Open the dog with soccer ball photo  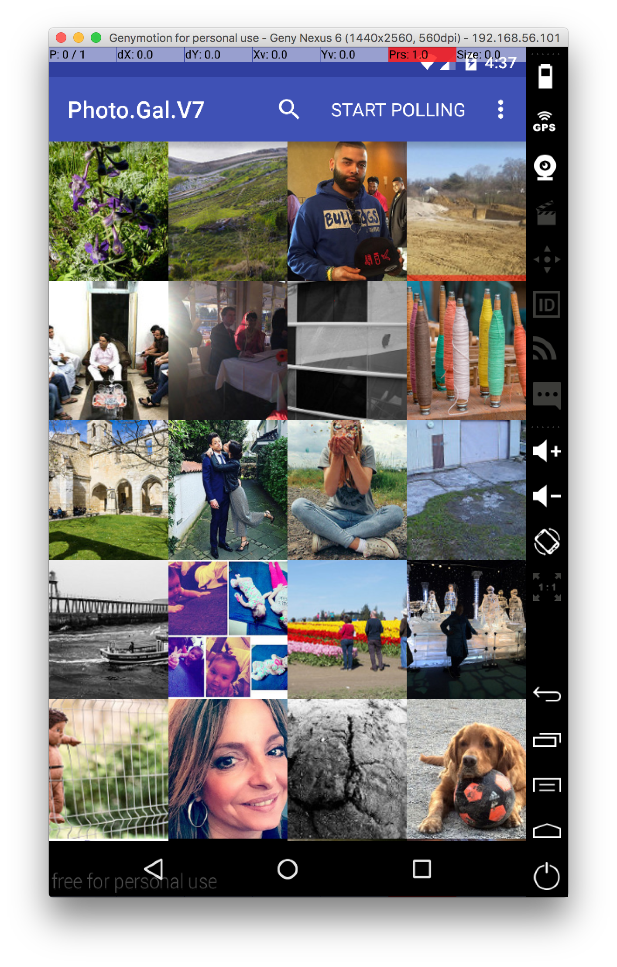466,769
